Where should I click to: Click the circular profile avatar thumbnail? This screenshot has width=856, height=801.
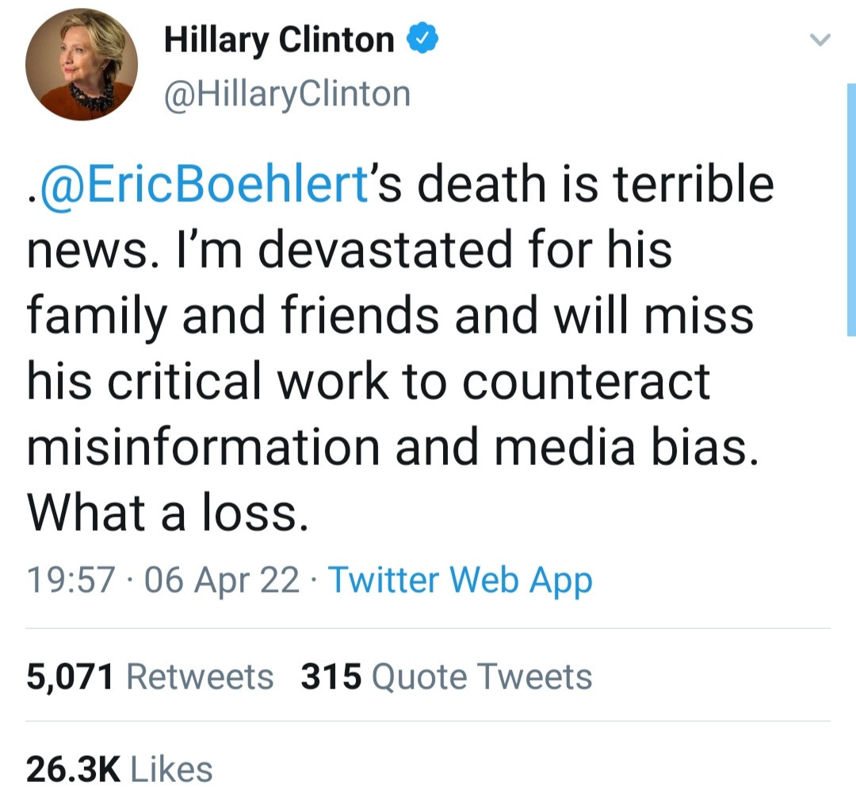pos(82,63)
